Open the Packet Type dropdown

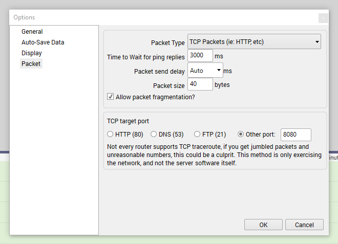click(x=254, y=42)
